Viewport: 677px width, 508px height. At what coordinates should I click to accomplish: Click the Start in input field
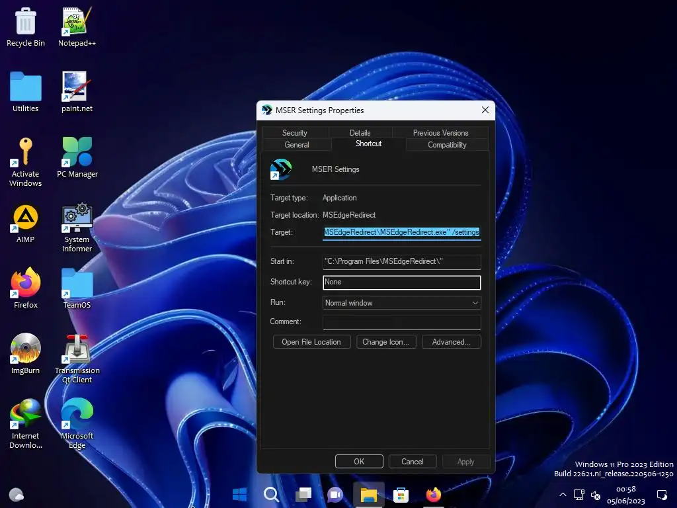pyautogui.click(x=401, y=261)
